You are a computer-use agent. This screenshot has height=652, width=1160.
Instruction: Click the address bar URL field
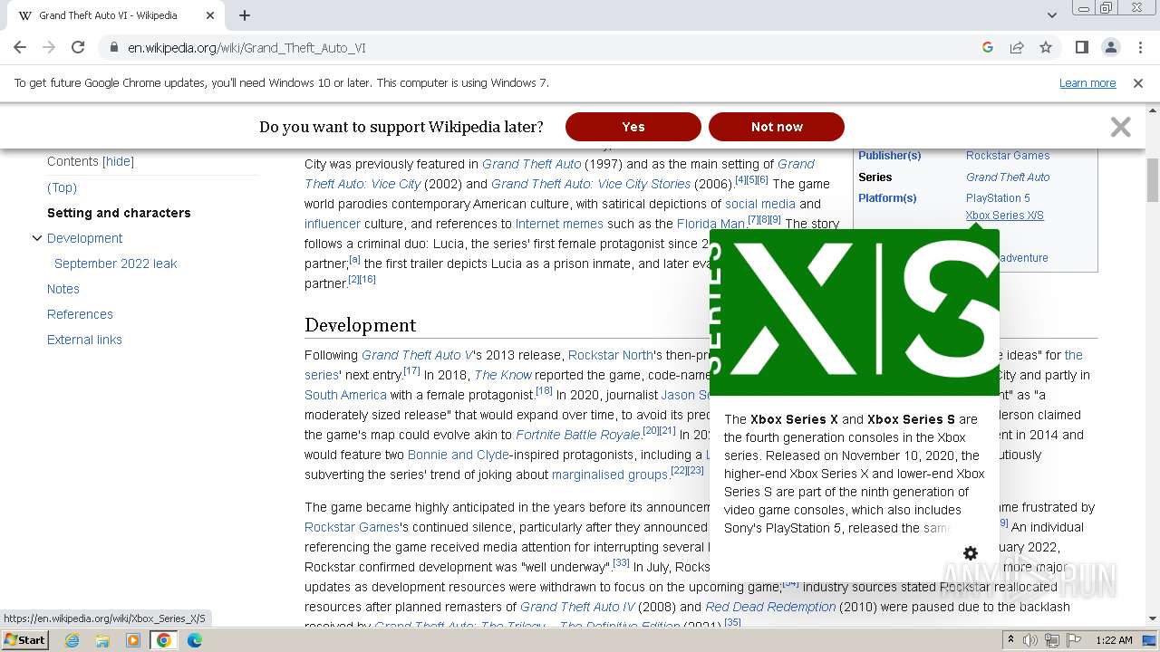click(x=544, y=47)
